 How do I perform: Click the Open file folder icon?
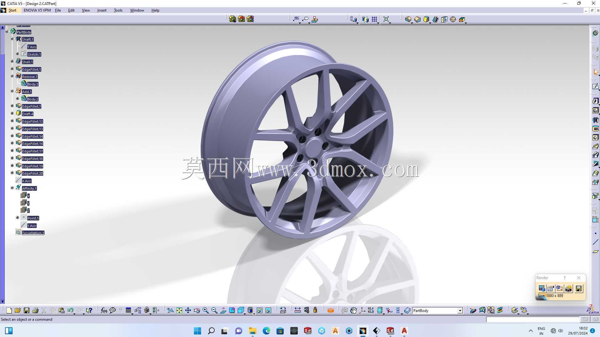pyautogui.click(x=18, y=310)
